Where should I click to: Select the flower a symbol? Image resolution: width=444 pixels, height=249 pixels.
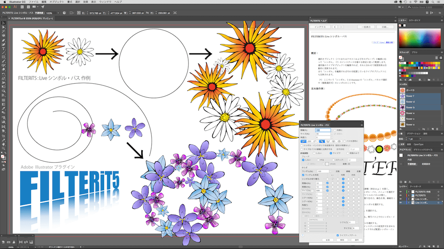(x=420, y=125)
